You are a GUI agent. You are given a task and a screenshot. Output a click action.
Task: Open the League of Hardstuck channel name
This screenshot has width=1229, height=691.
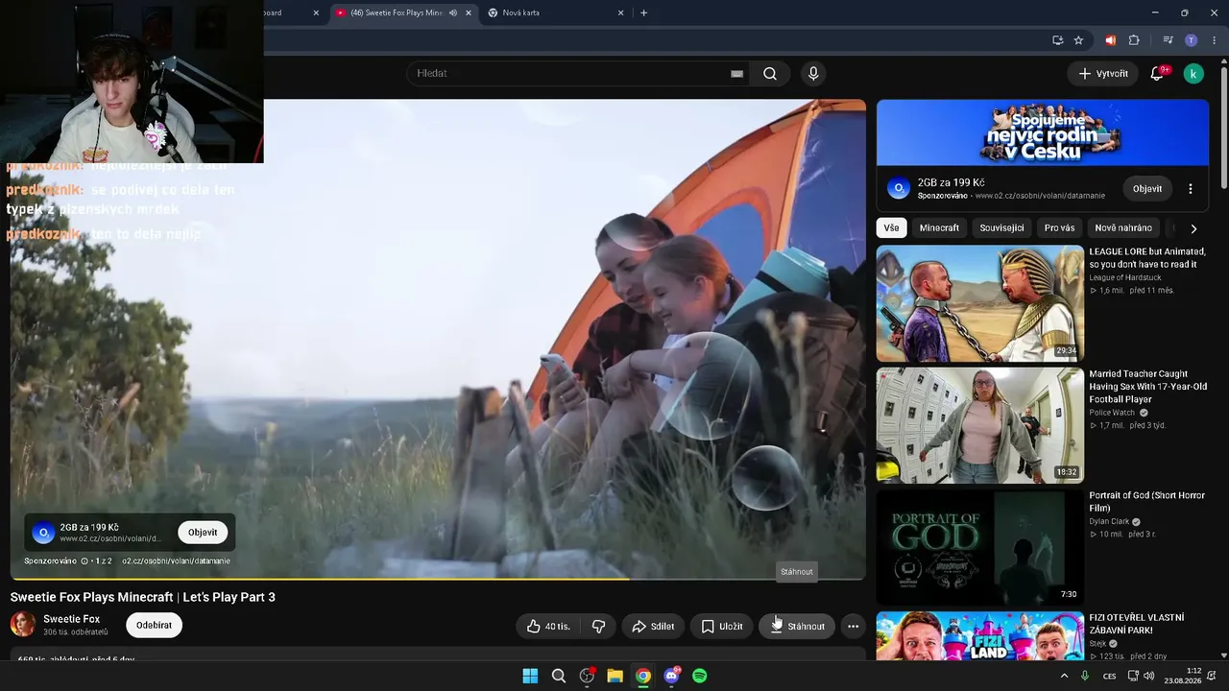1125,277
